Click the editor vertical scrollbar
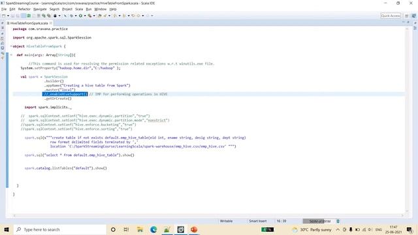 pyautogui.click(x=407, y=119)
